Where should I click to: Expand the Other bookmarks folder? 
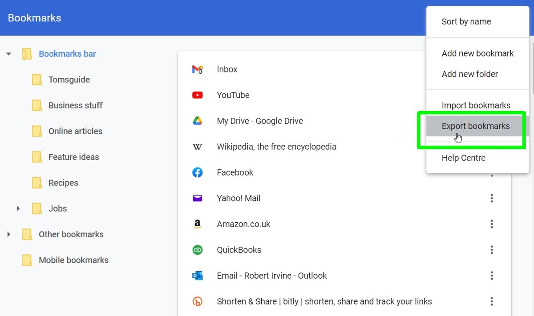pos(8,234)
